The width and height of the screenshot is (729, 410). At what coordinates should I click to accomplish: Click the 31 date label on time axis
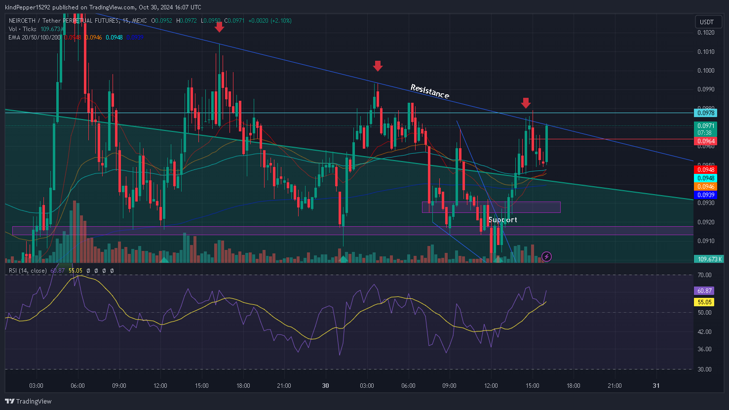656,386
